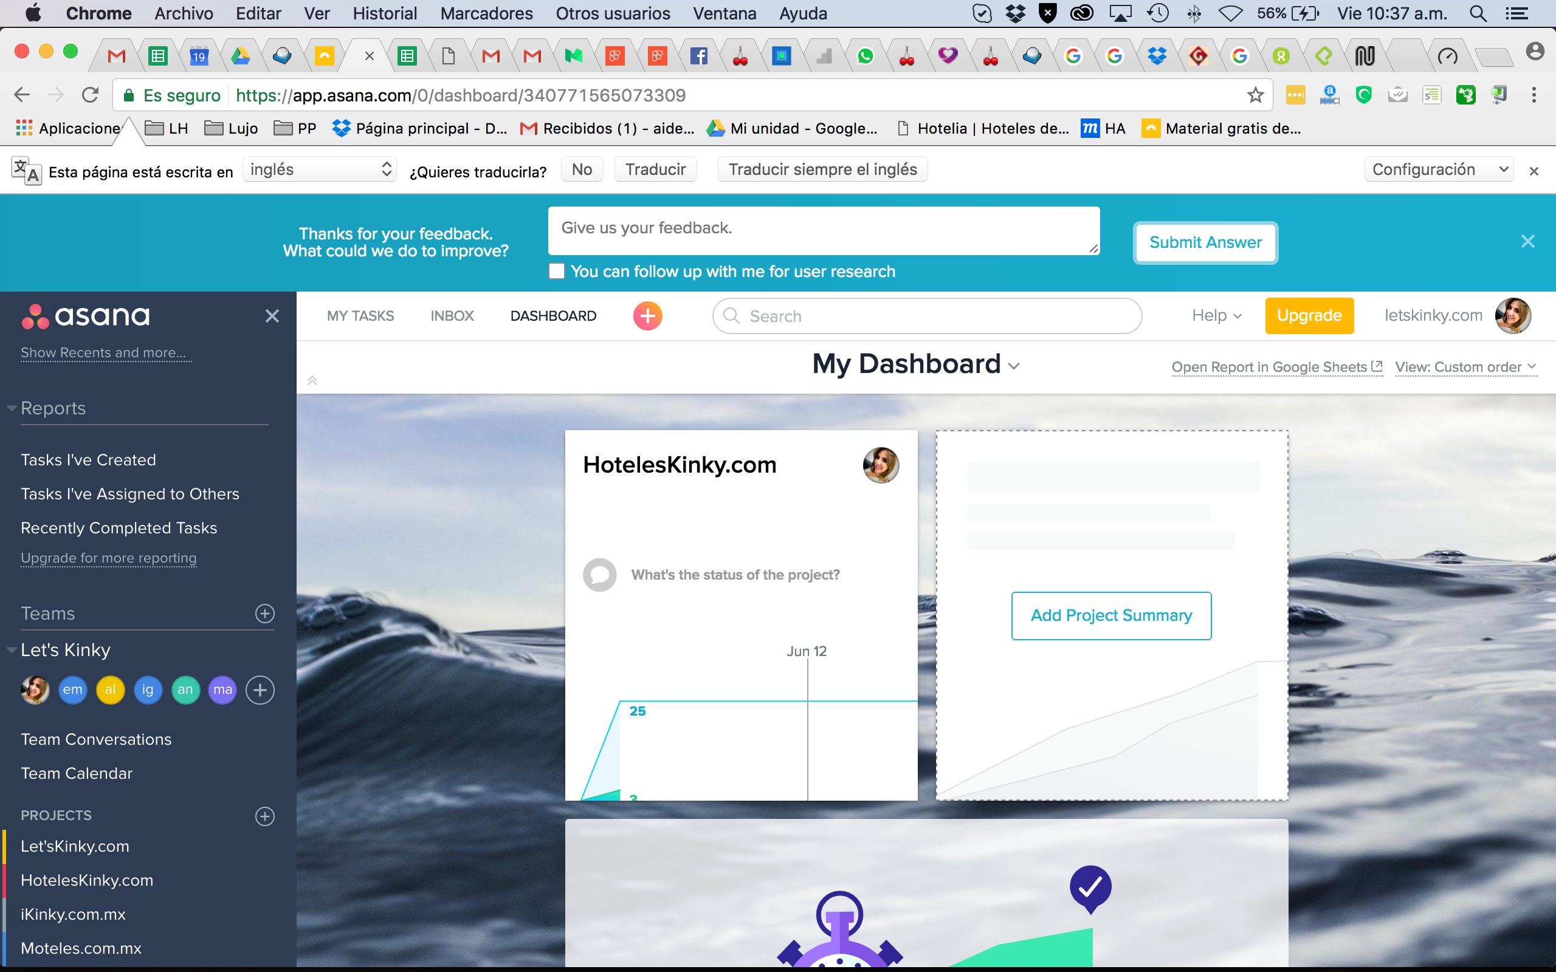Open the iKinky.com.mx project

point(73,914)
